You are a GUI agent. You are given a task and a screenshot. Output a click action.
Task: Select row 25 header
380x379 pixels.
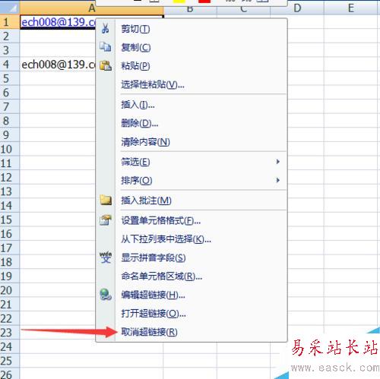pos(10,361)
